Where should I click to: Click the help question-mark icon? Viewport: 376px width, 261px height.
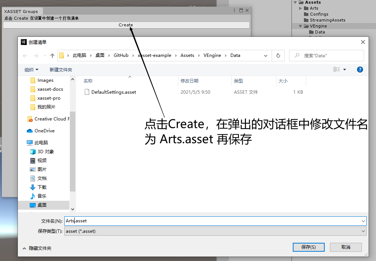pos(360,69)
